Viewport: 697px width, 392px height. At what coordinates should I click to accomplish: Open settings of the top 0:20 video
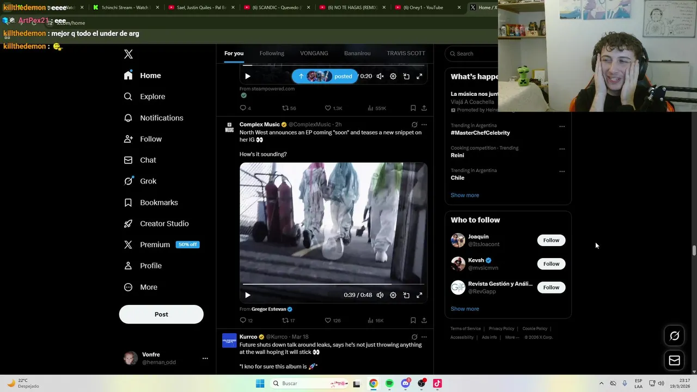point(393,76)
